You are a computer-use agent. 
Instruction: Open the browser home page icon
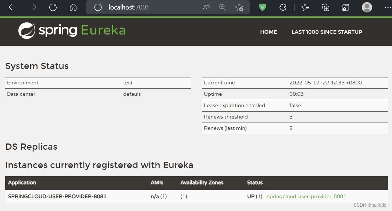73,7
